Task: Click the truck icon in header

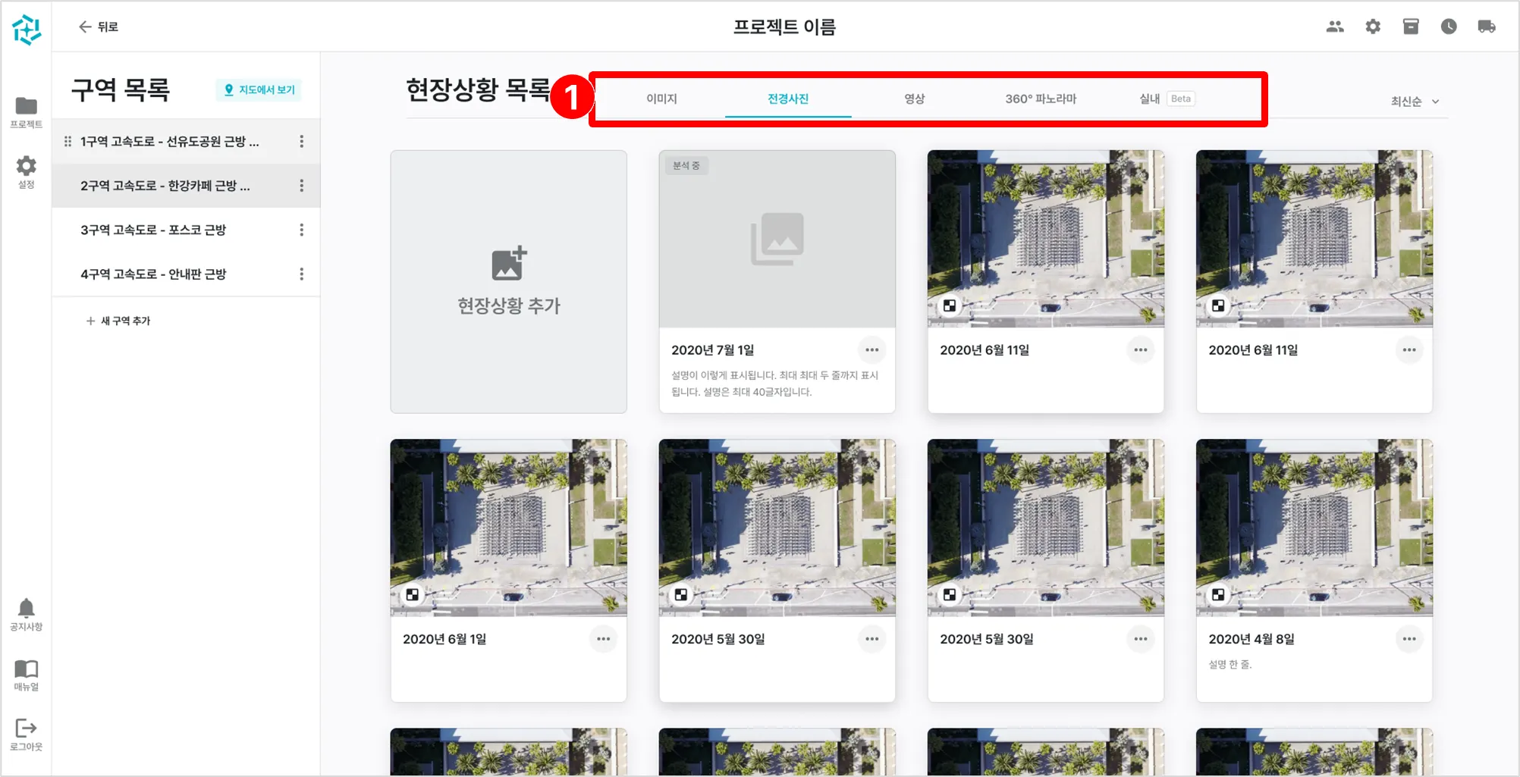Action: 1487,27
